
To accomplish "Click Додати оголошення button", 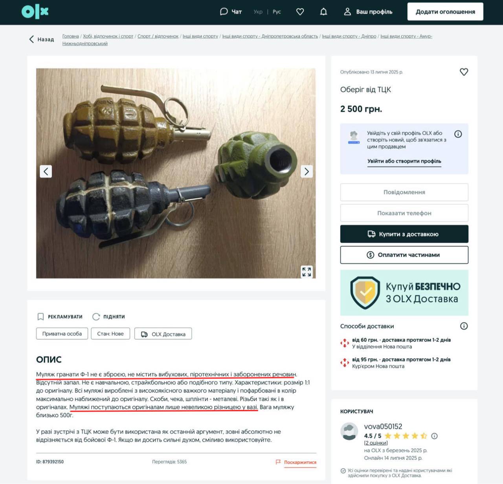I will [x=445, y=12].
